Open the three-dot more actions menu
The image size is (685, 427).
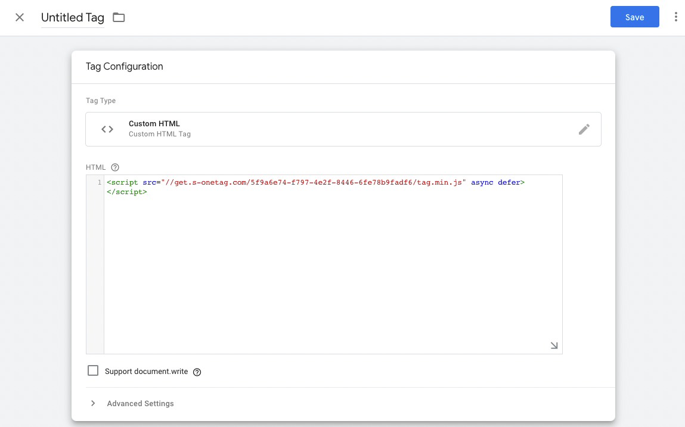(675, 17)
